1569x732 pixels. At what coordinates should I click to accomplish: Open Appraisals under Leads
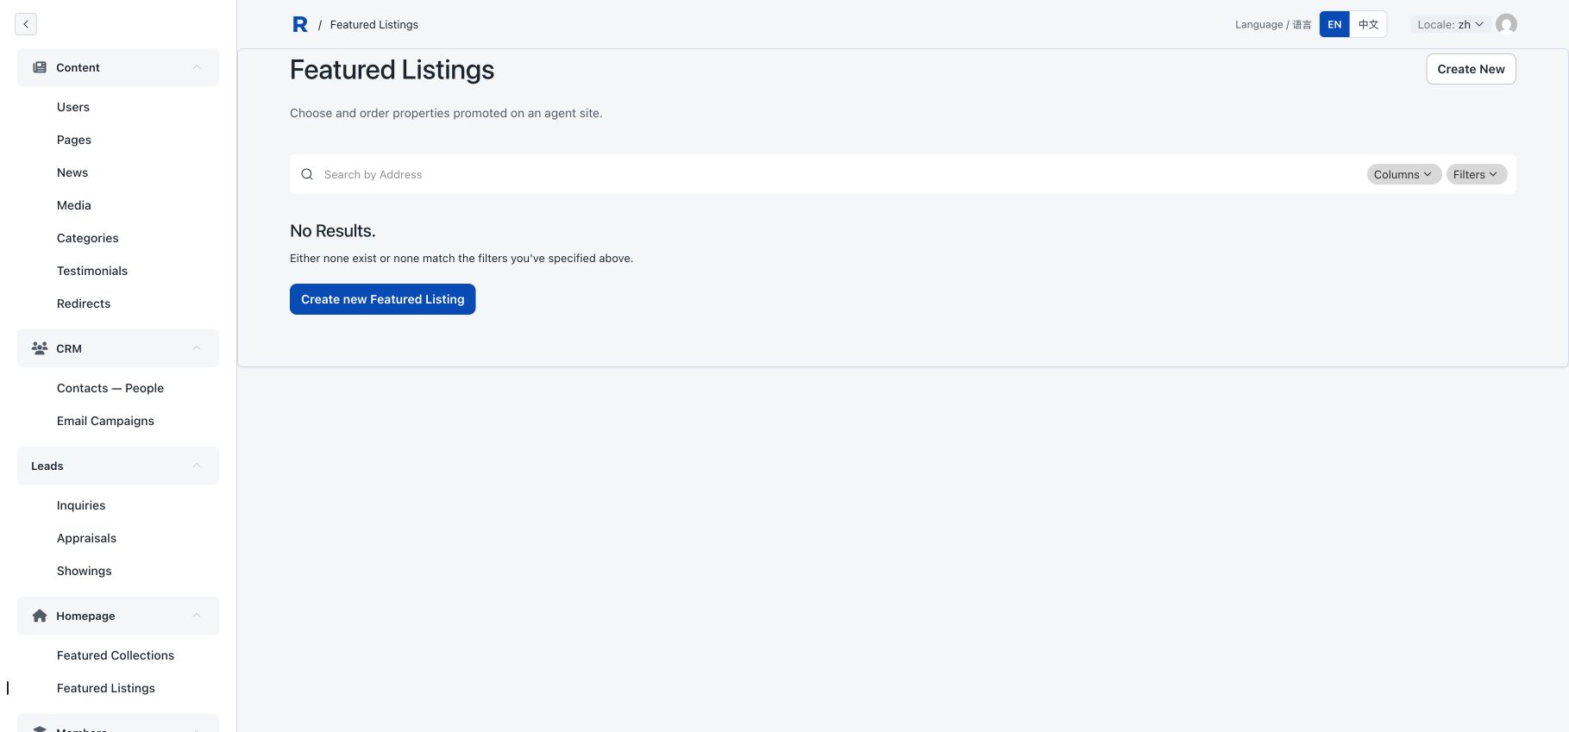click(86, 538)
